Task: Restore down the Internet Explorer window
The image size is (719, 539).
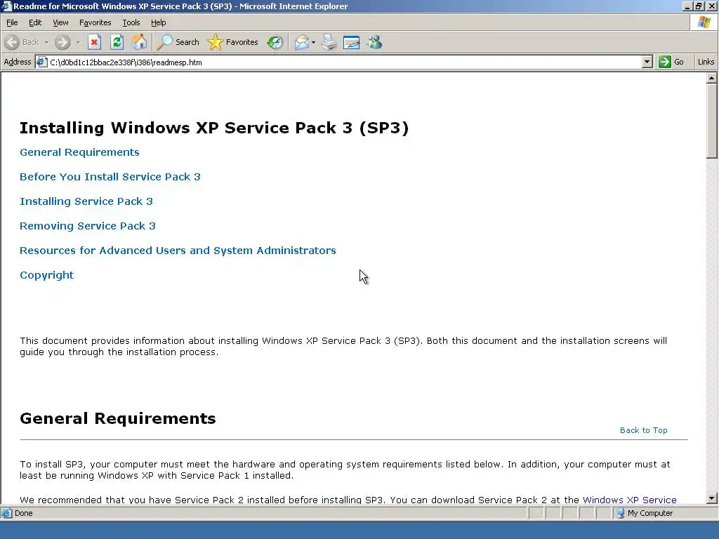Action: [x=699, y=6]
